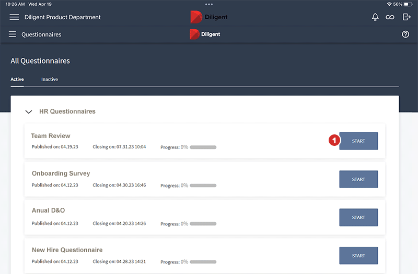Start the New Hire Questionnaire

pyautogui.click(x=358, y=255)
